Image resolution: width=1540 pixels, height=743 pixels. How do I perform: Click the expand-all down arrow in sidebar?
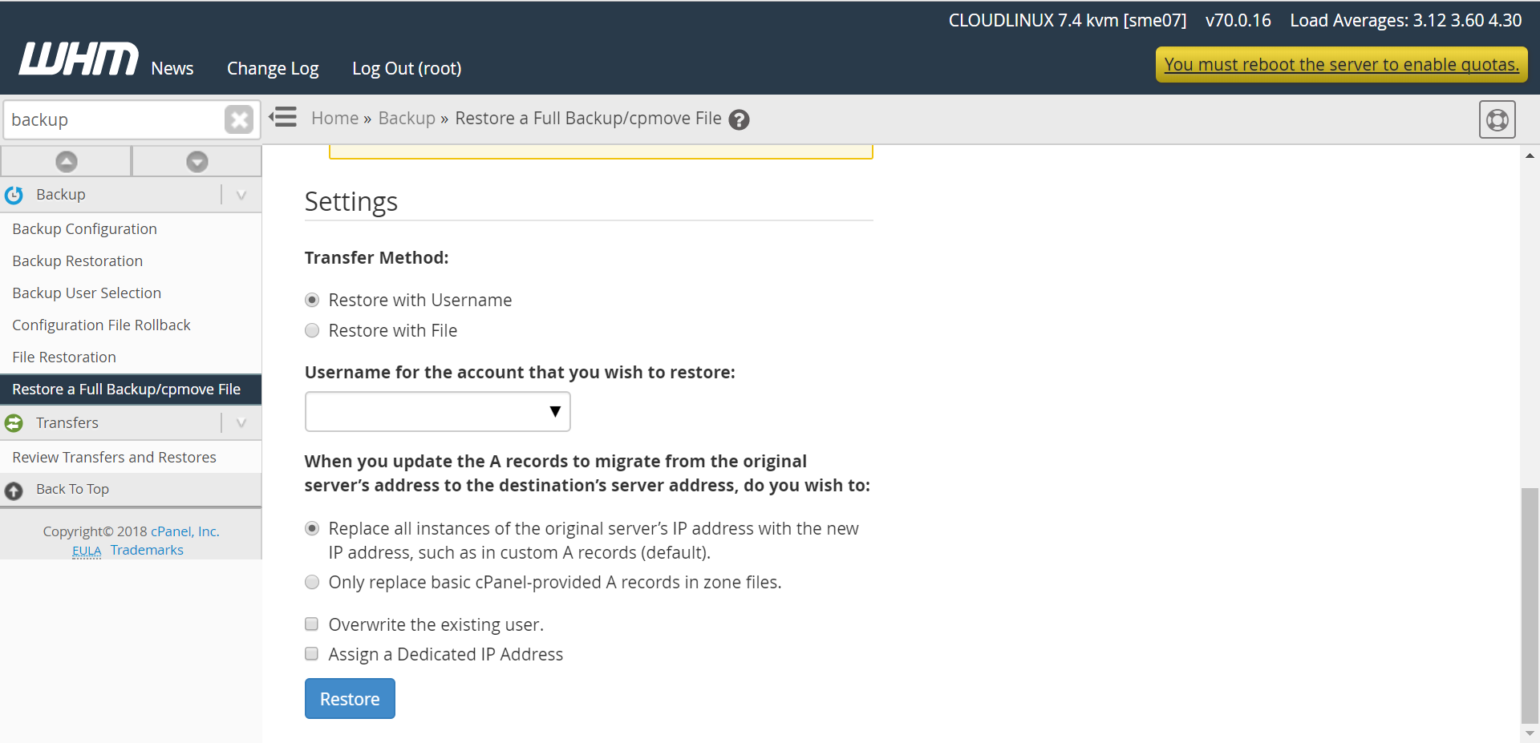[197, 162]
